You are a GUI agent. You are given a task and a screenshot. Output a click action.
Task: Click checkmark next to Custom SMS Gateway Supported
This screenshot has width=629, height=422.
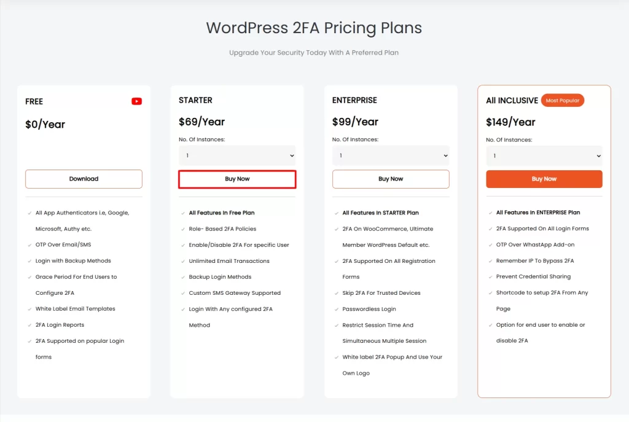[x=183, y=293]
